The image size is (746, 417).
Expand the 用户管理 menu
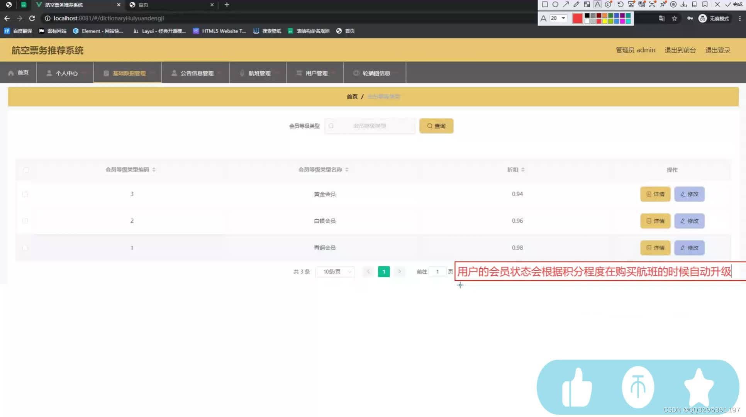pos(315,73)
